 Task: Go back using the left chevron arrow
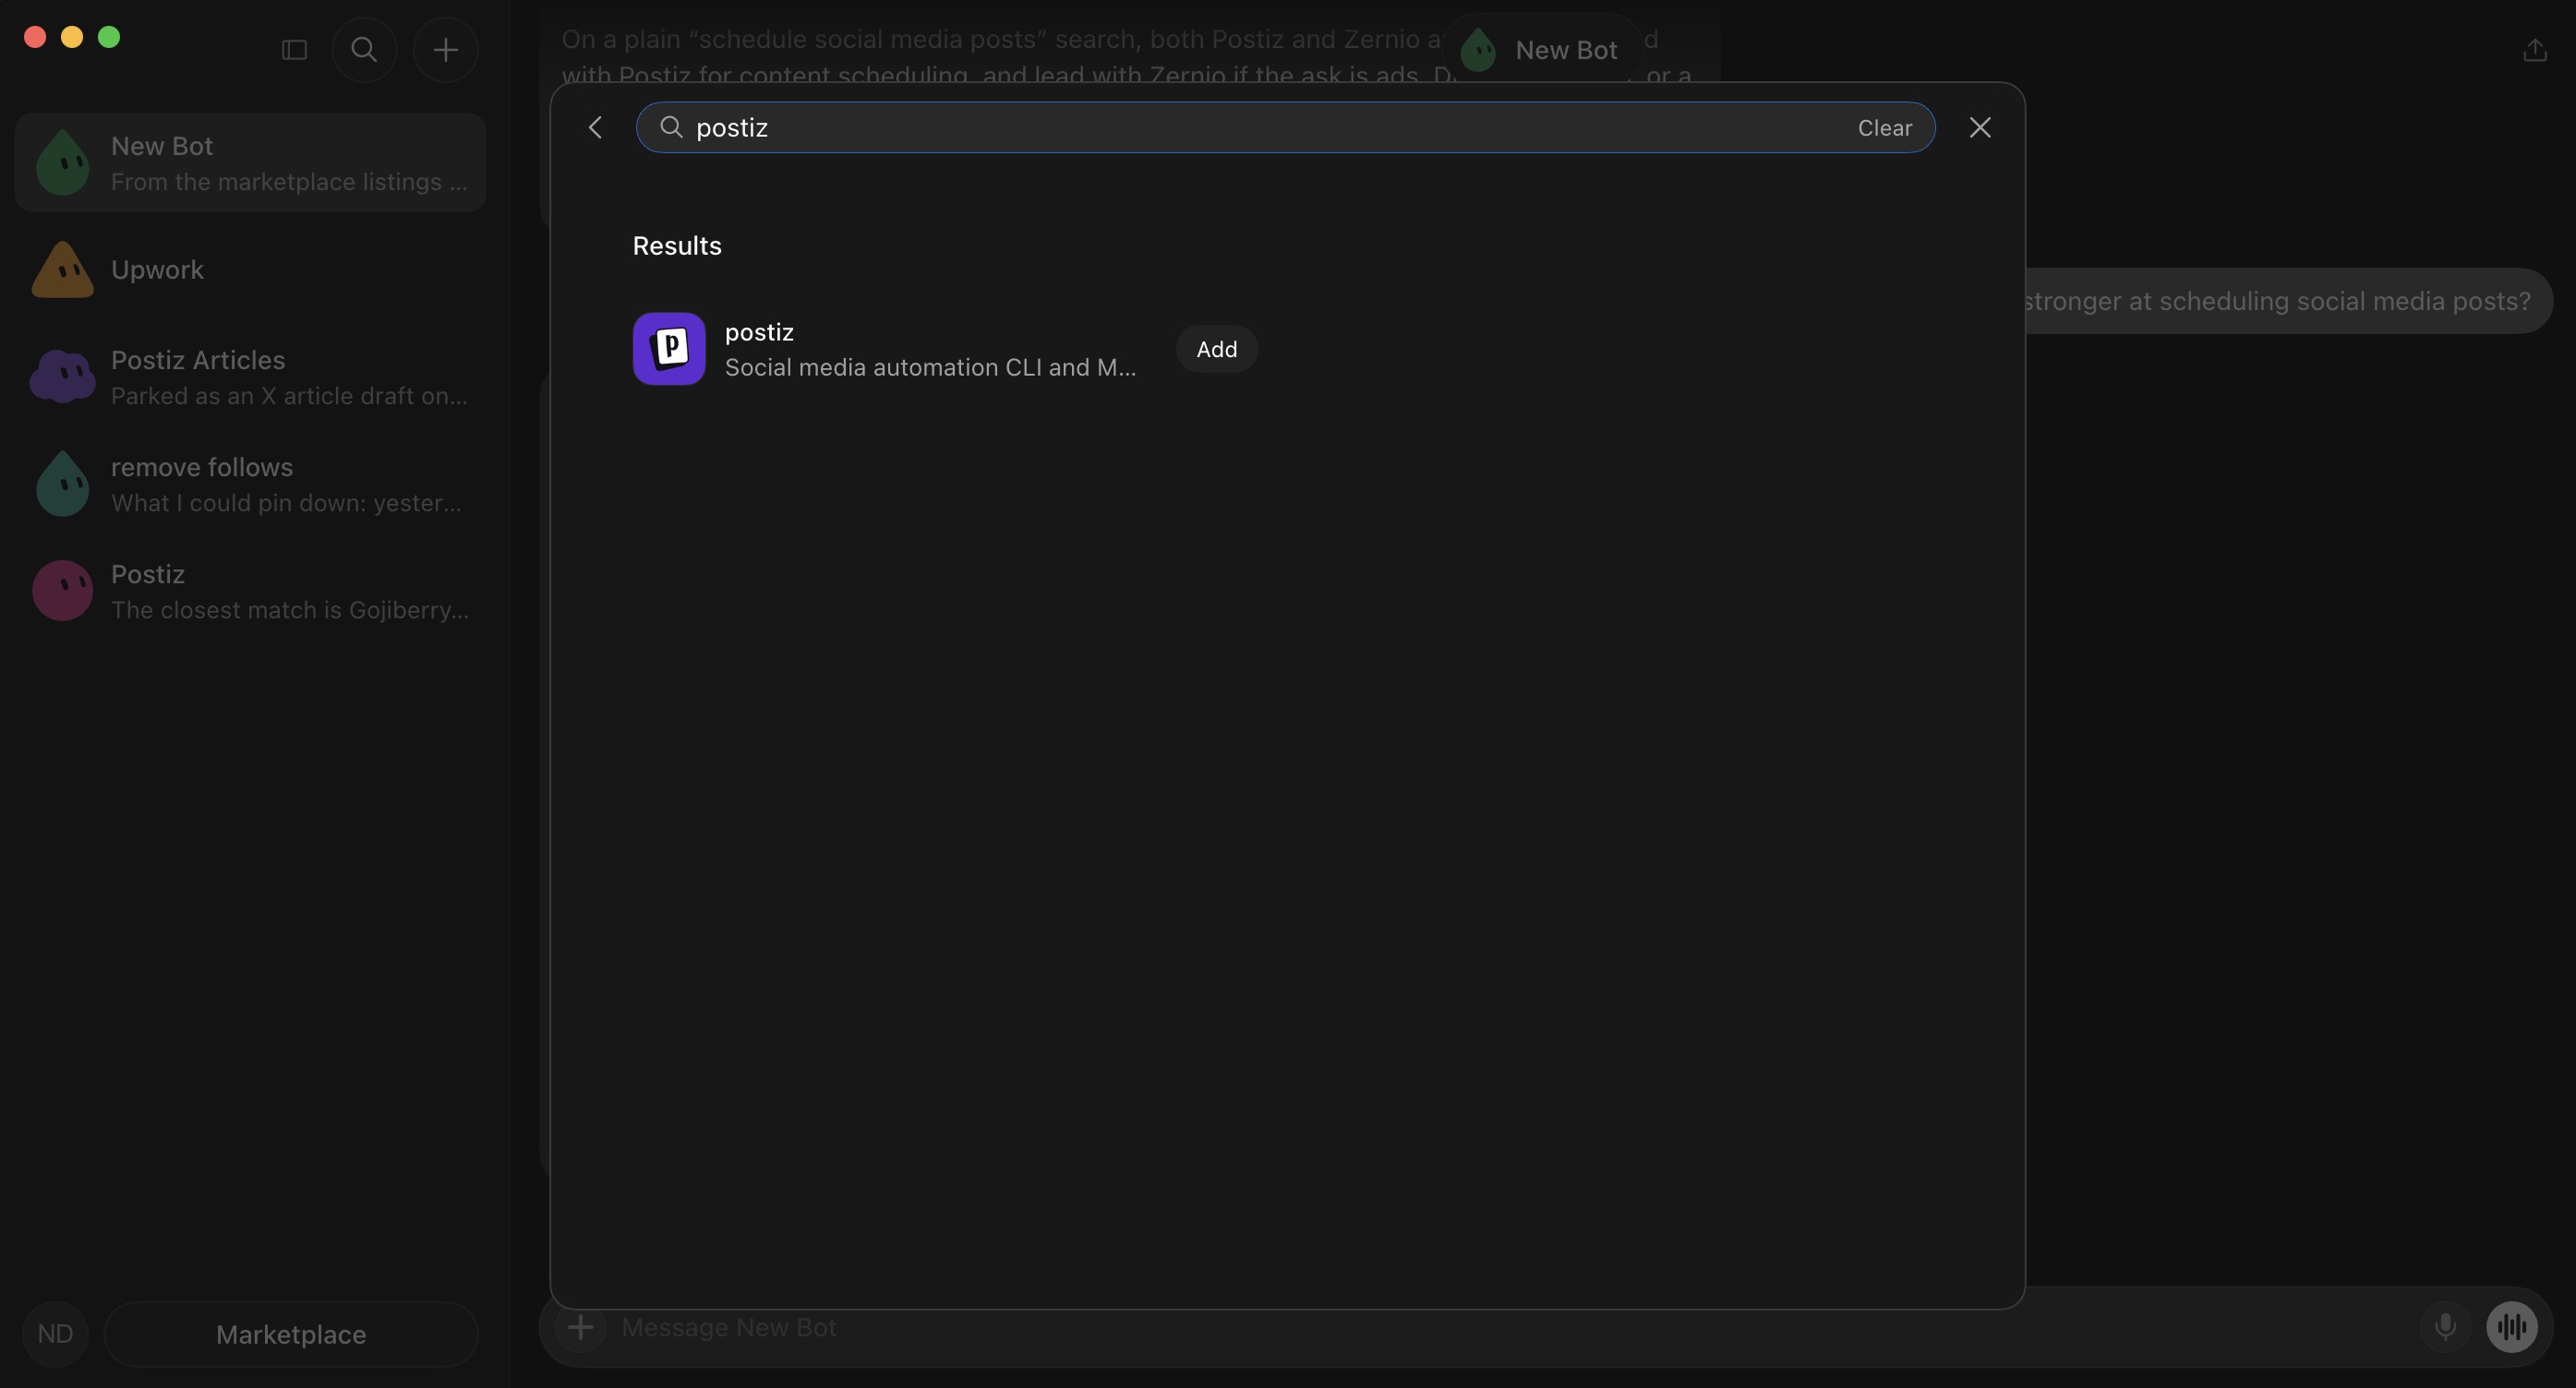click(596, 128)
